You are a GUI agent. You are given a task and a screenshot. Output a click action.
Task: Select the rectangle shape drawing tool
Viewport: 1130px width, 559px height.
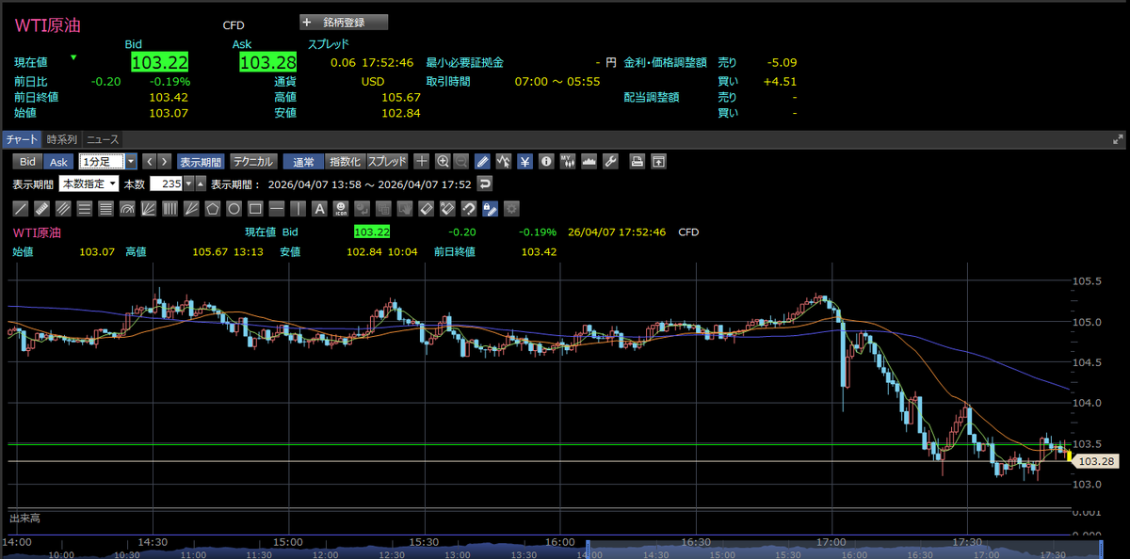255,208
